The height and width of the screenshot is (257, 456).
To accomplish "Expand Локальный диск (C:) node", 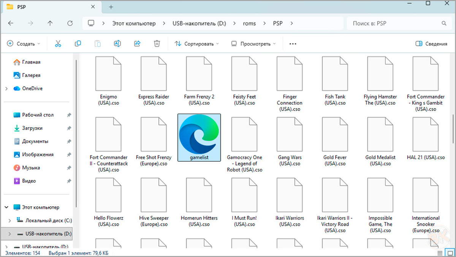I will pyautogui.click(x=10, y=220).
